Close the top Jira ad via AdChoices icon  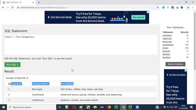click(x=148, y=12)
